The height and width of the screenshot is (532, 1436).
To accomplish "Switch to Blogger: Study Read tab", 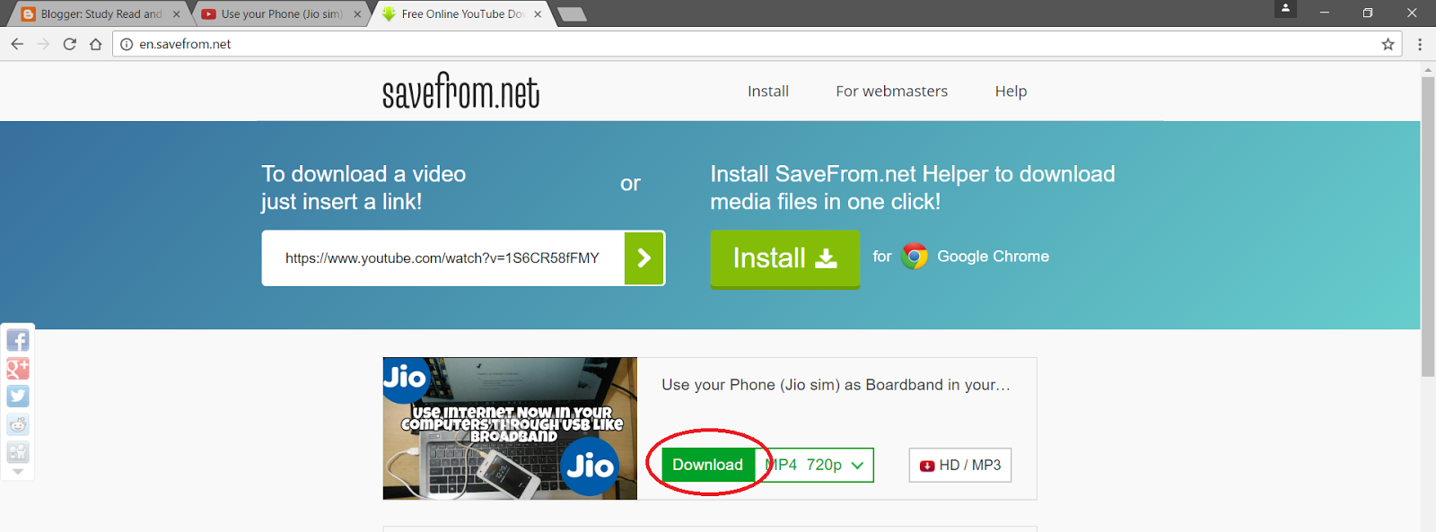I will (99, 13).
